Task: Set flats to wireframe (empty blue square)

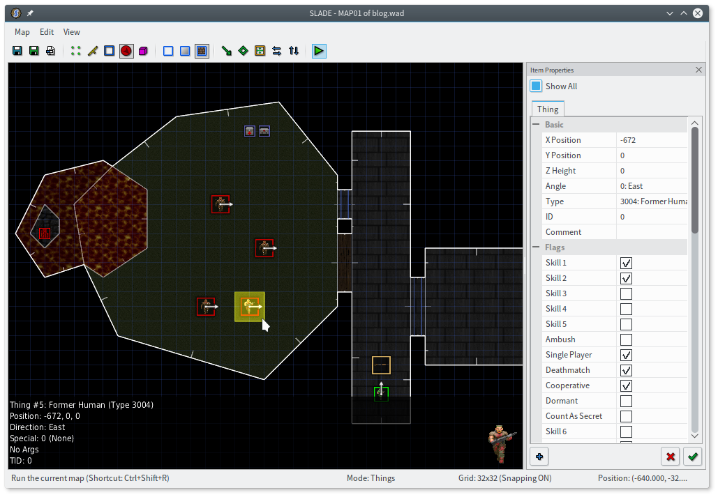Action: [168, 51]
